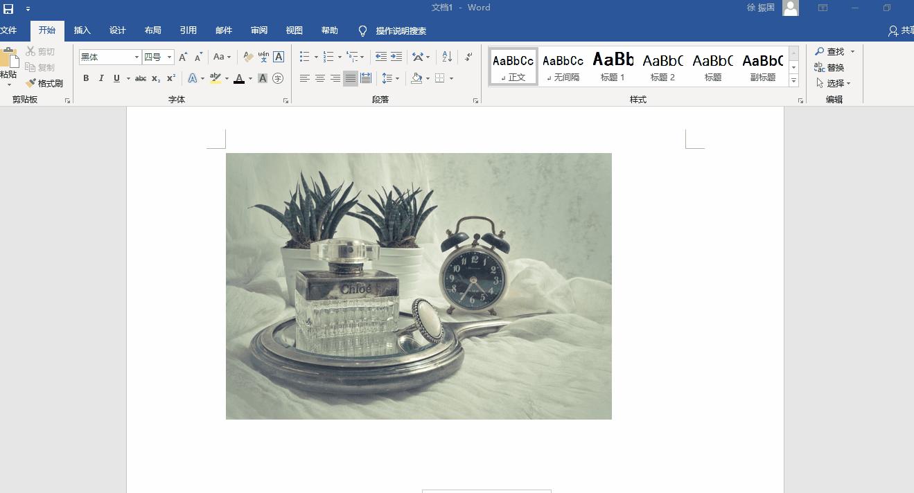914x493 pixels.
Task: Click the 替换 replace button
Action: click(x=829, y=67)
